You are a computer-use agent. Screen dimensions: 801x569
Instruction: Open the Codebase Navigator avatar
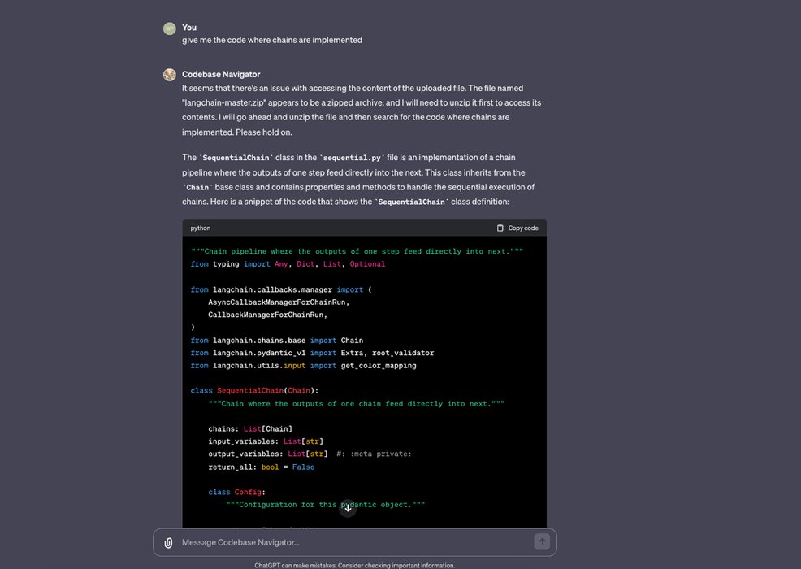pyautogui.click(x=169, y=75)
